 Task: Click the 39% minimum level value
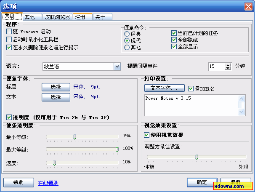(x=127, y=136)
